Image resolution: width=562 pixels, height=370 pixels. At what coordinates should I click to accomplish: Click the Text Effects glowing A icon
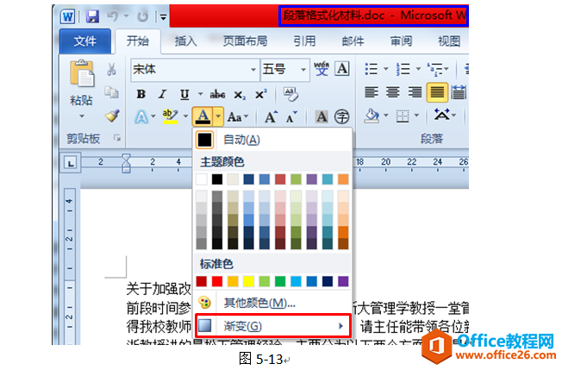pyautogui.click(x=141, y=116)
